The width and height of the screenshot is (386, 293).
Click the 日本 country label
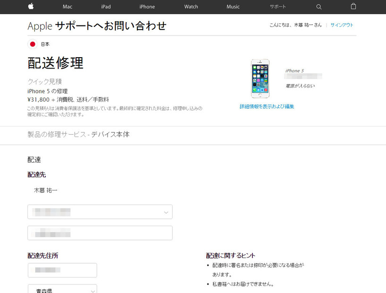[45, 44]
